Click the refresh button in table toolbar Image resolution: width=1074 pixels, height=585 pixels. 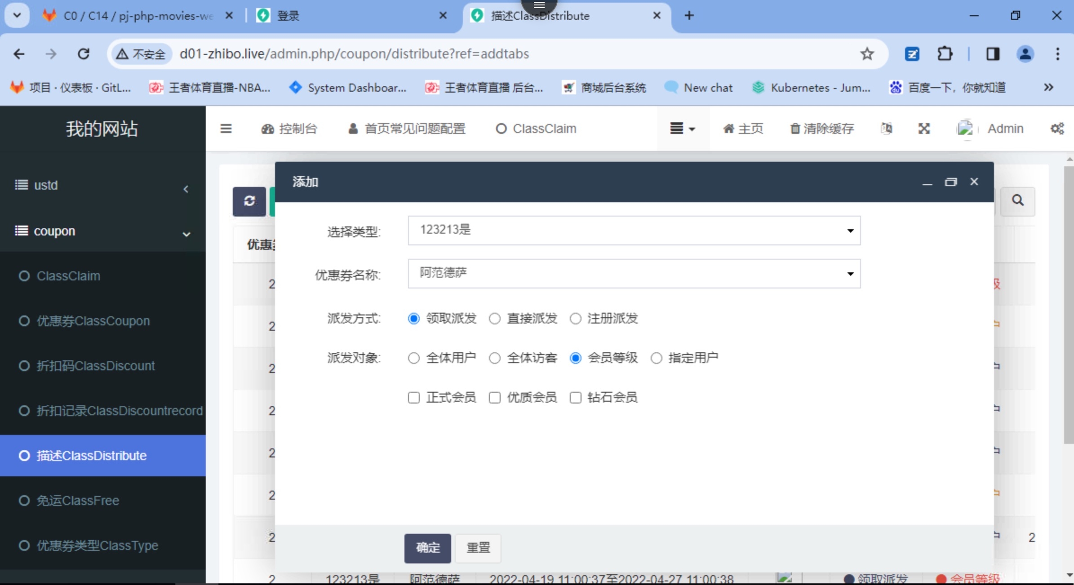tap(249, 201)
